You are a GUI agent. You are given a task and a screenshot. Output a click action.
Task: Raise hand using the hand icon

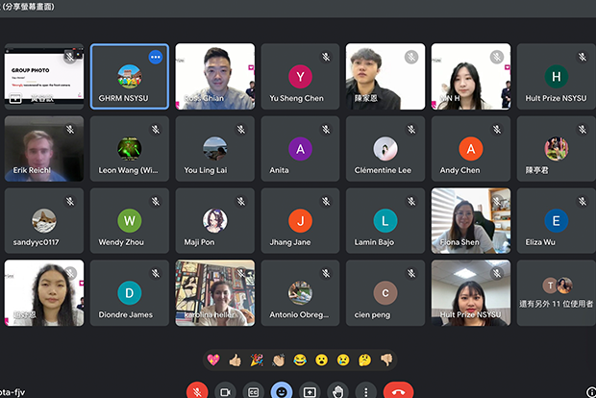point(337,391)
